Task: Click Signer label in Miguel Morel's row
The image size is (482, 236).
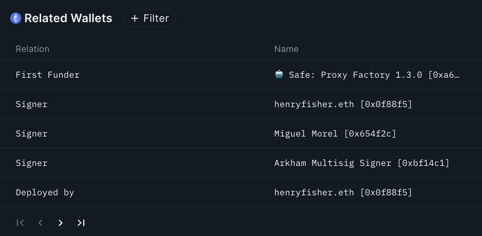Action: (x=31, y=134)
